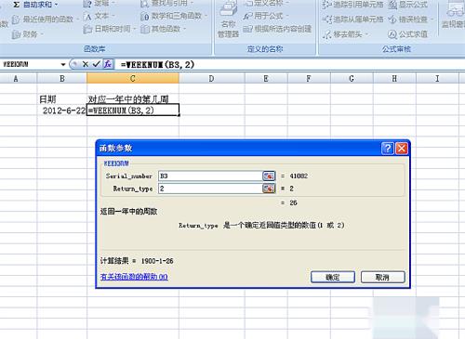This screenshot has width=465, height=339.
Task: Close the Function Arguments (函数参数) dialog
Action: click(402, 149)
